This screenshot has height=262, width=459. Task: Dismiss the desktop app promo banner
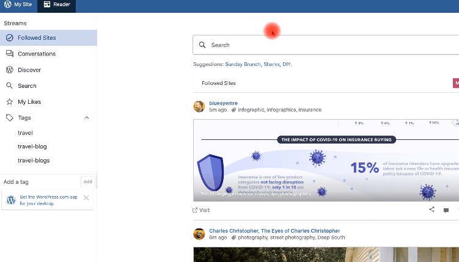[86, 198]
